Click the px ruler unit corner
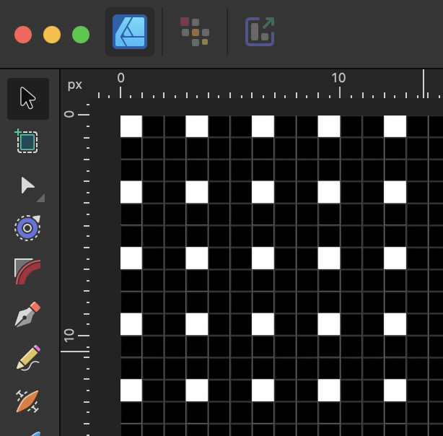Screen dimensions: 443x436 (75, 84)
